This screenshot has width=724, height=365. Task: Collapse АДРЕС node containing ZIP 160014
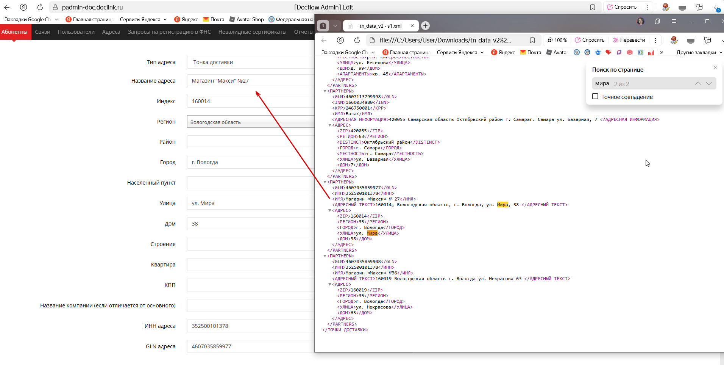click(x=330, y=211)
